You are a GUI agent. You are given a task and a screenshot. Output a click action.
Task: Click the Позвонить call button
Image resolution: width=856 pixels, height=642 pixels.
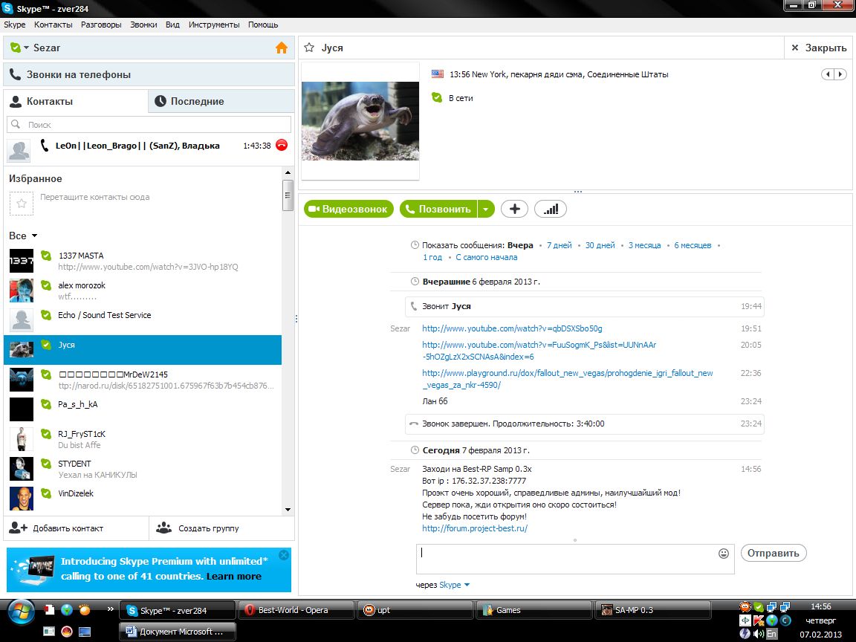click(438, 209)
